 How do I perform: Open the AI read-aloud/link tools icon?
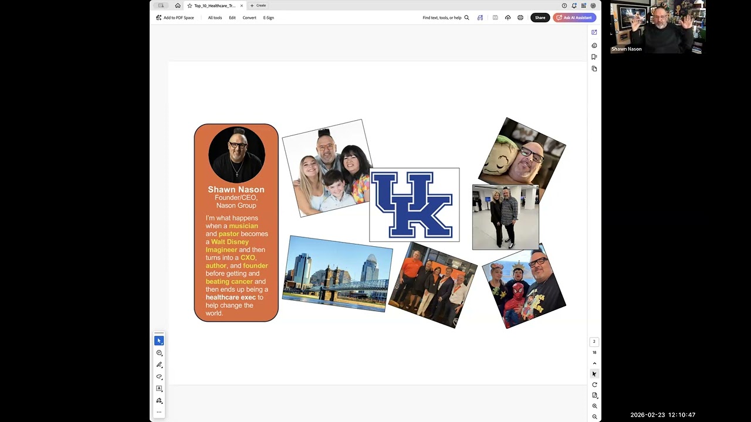pos(480,18)
